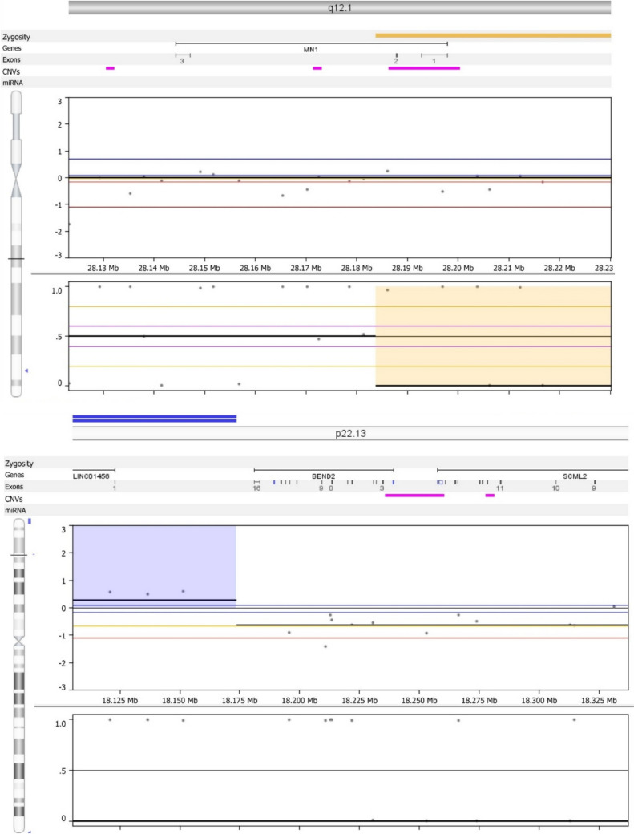Click the 28.15 Mb axis label
Screen dimensions: 634x834
[204, 268]
